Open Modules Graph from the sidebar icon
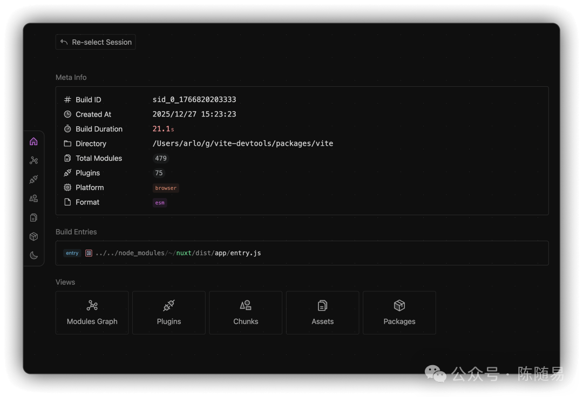The height and width of the screenshot is (397, 583). 33,160
